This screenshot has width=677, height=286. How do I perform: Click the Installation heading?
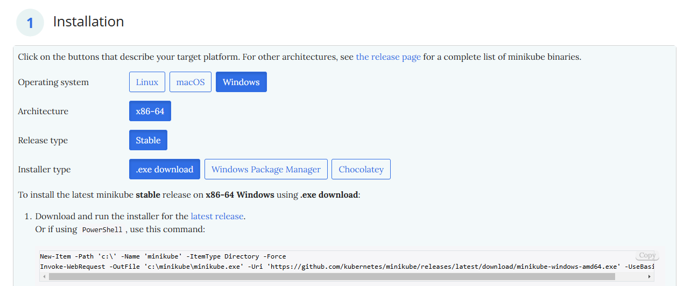click(88, 22)
